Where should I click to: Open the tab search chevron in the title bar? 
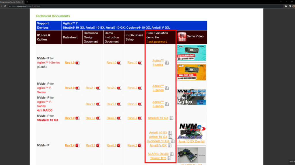pos(281,2)
